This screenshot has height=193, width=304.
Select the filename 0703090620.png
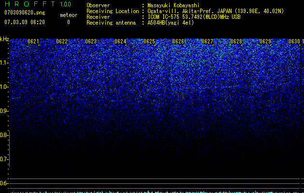coord(25,13)
